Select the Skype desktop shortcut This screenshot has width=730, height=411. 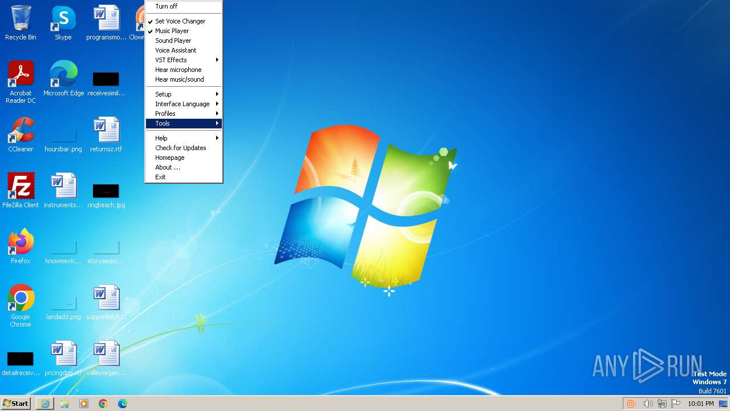tap(63, 23)
